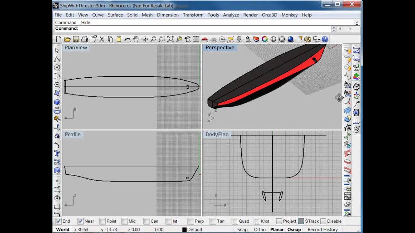Open the Edit Layers icon
The height and width of the screenshot is (233, 415).
tap(256, 39)
